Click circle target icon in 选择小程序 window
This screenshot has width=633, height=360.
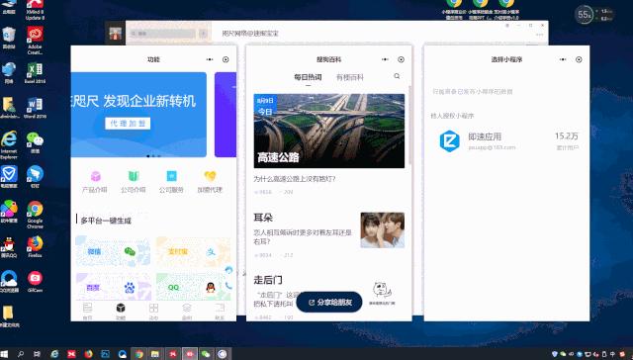pos(579,59)
